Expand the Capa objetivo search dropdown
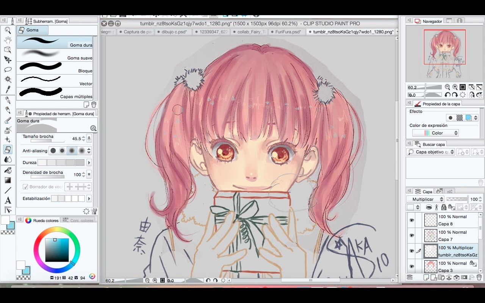The image size is (485, 303). [x=430, y=152]
